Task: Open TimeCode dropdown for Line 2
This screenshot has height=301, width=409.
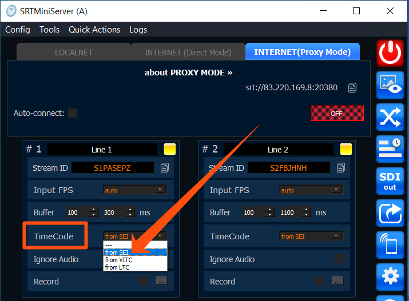Action: 311,236
